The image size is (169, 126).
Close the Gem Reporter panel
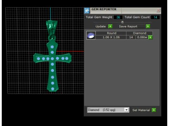(x=158, y=10)
